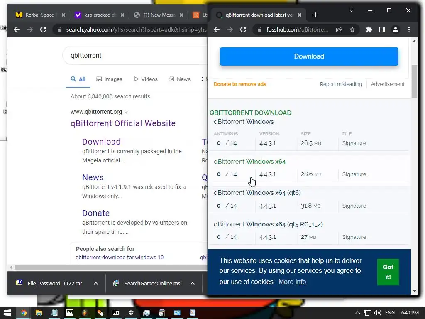Click Signature in the 27 MB row
The width and height of the screenshot is (425, 319).
354,237
